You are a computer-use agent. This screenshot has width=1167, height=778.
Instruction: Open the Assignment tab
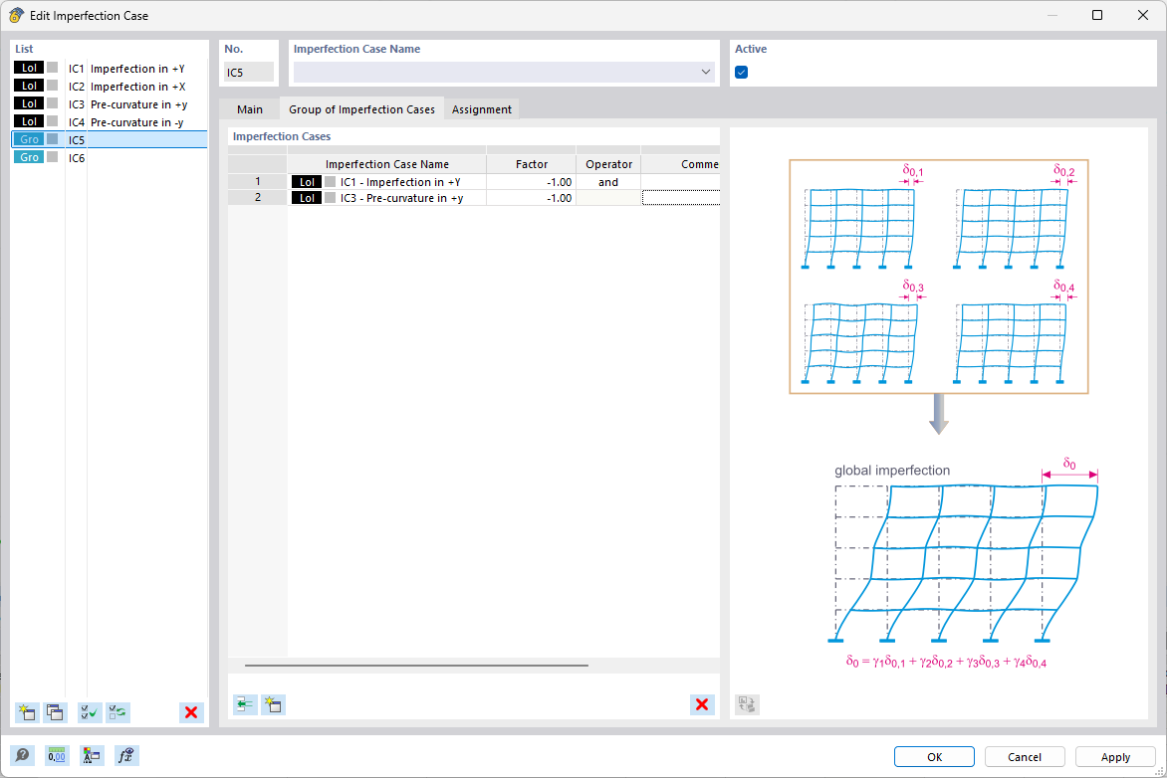(x=482, y=108)
